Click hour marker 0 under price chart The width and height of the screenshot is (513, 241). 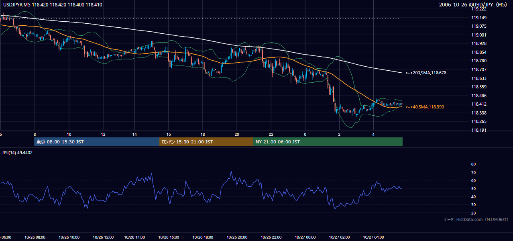305,134
